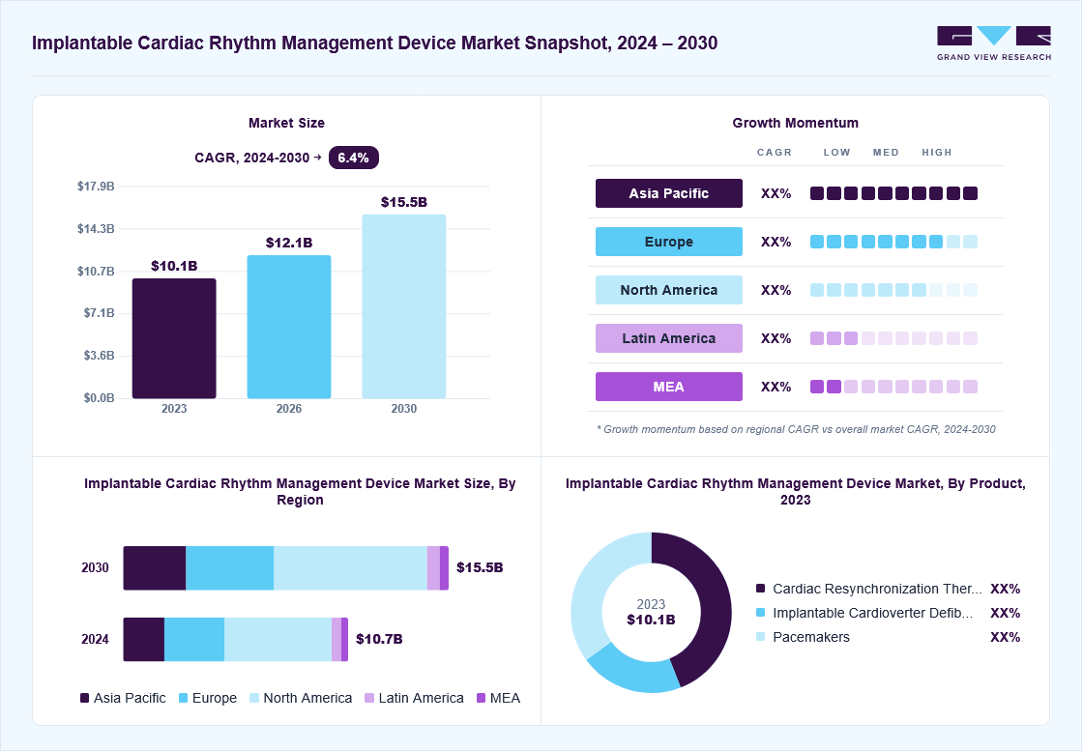Viewport: 1083px width, 751px height.
Task: Click MEA growth momentum indicator bar
Action: pos(893,387)
